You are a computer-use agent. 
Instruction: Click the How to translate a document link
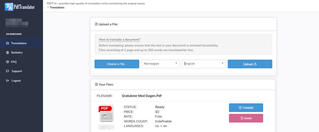(119, 40)
